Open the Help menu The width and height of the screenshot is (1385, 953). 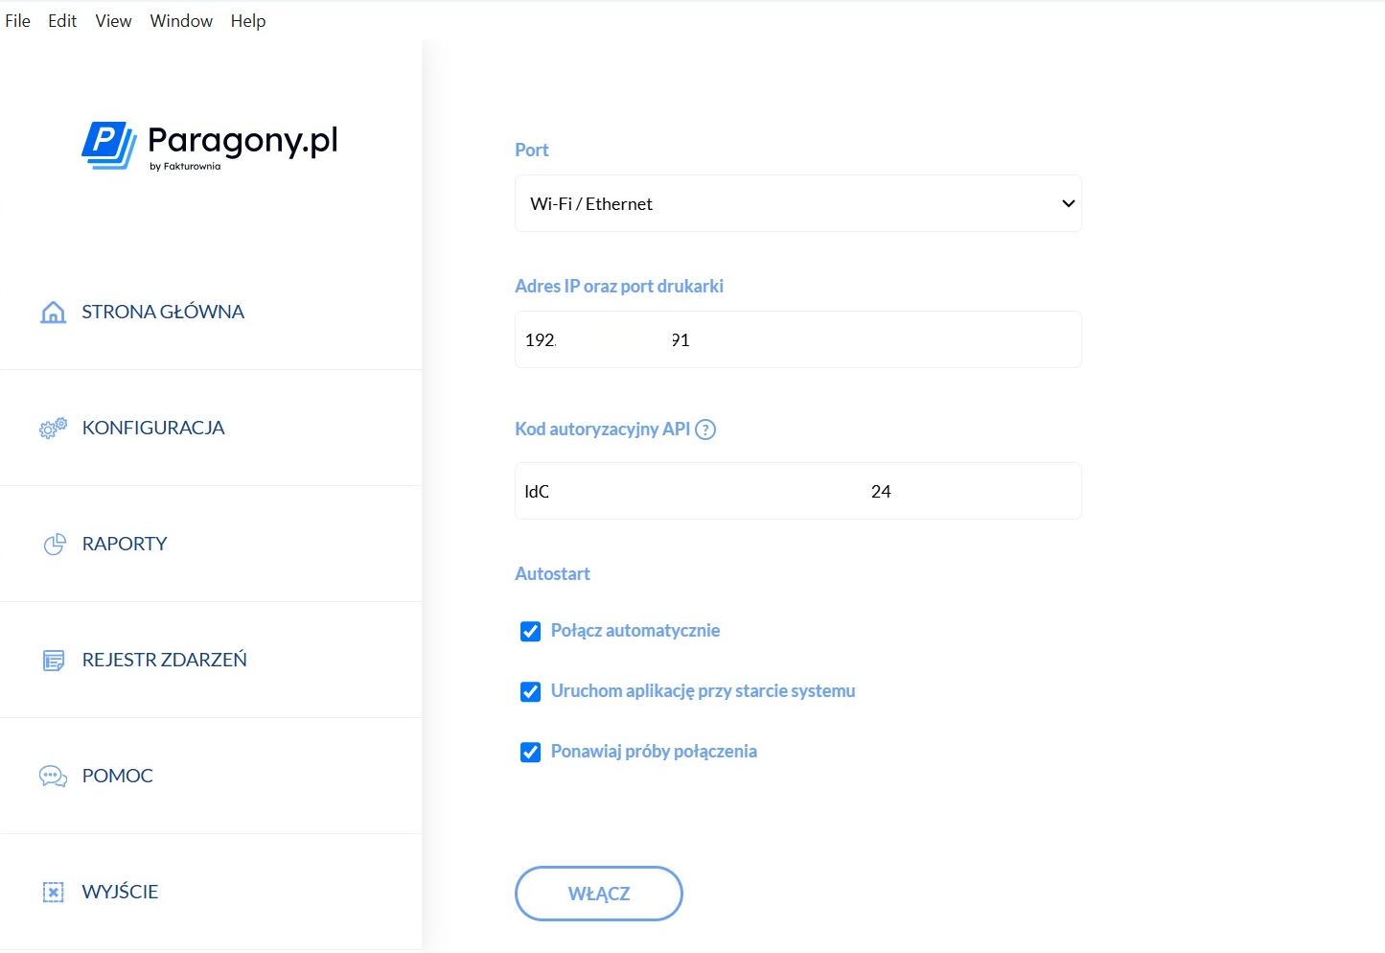[x=248, y=21]
